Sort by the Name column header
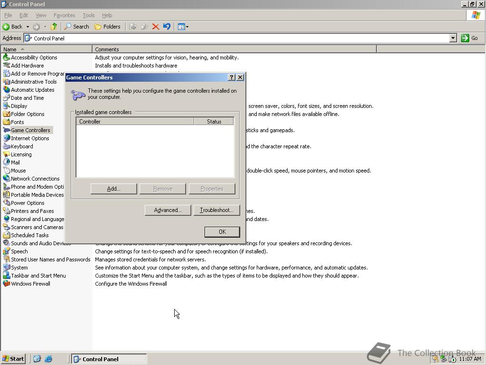Image resolution: width=486 pixels, height=365 pixels. [x=47, y=49]
